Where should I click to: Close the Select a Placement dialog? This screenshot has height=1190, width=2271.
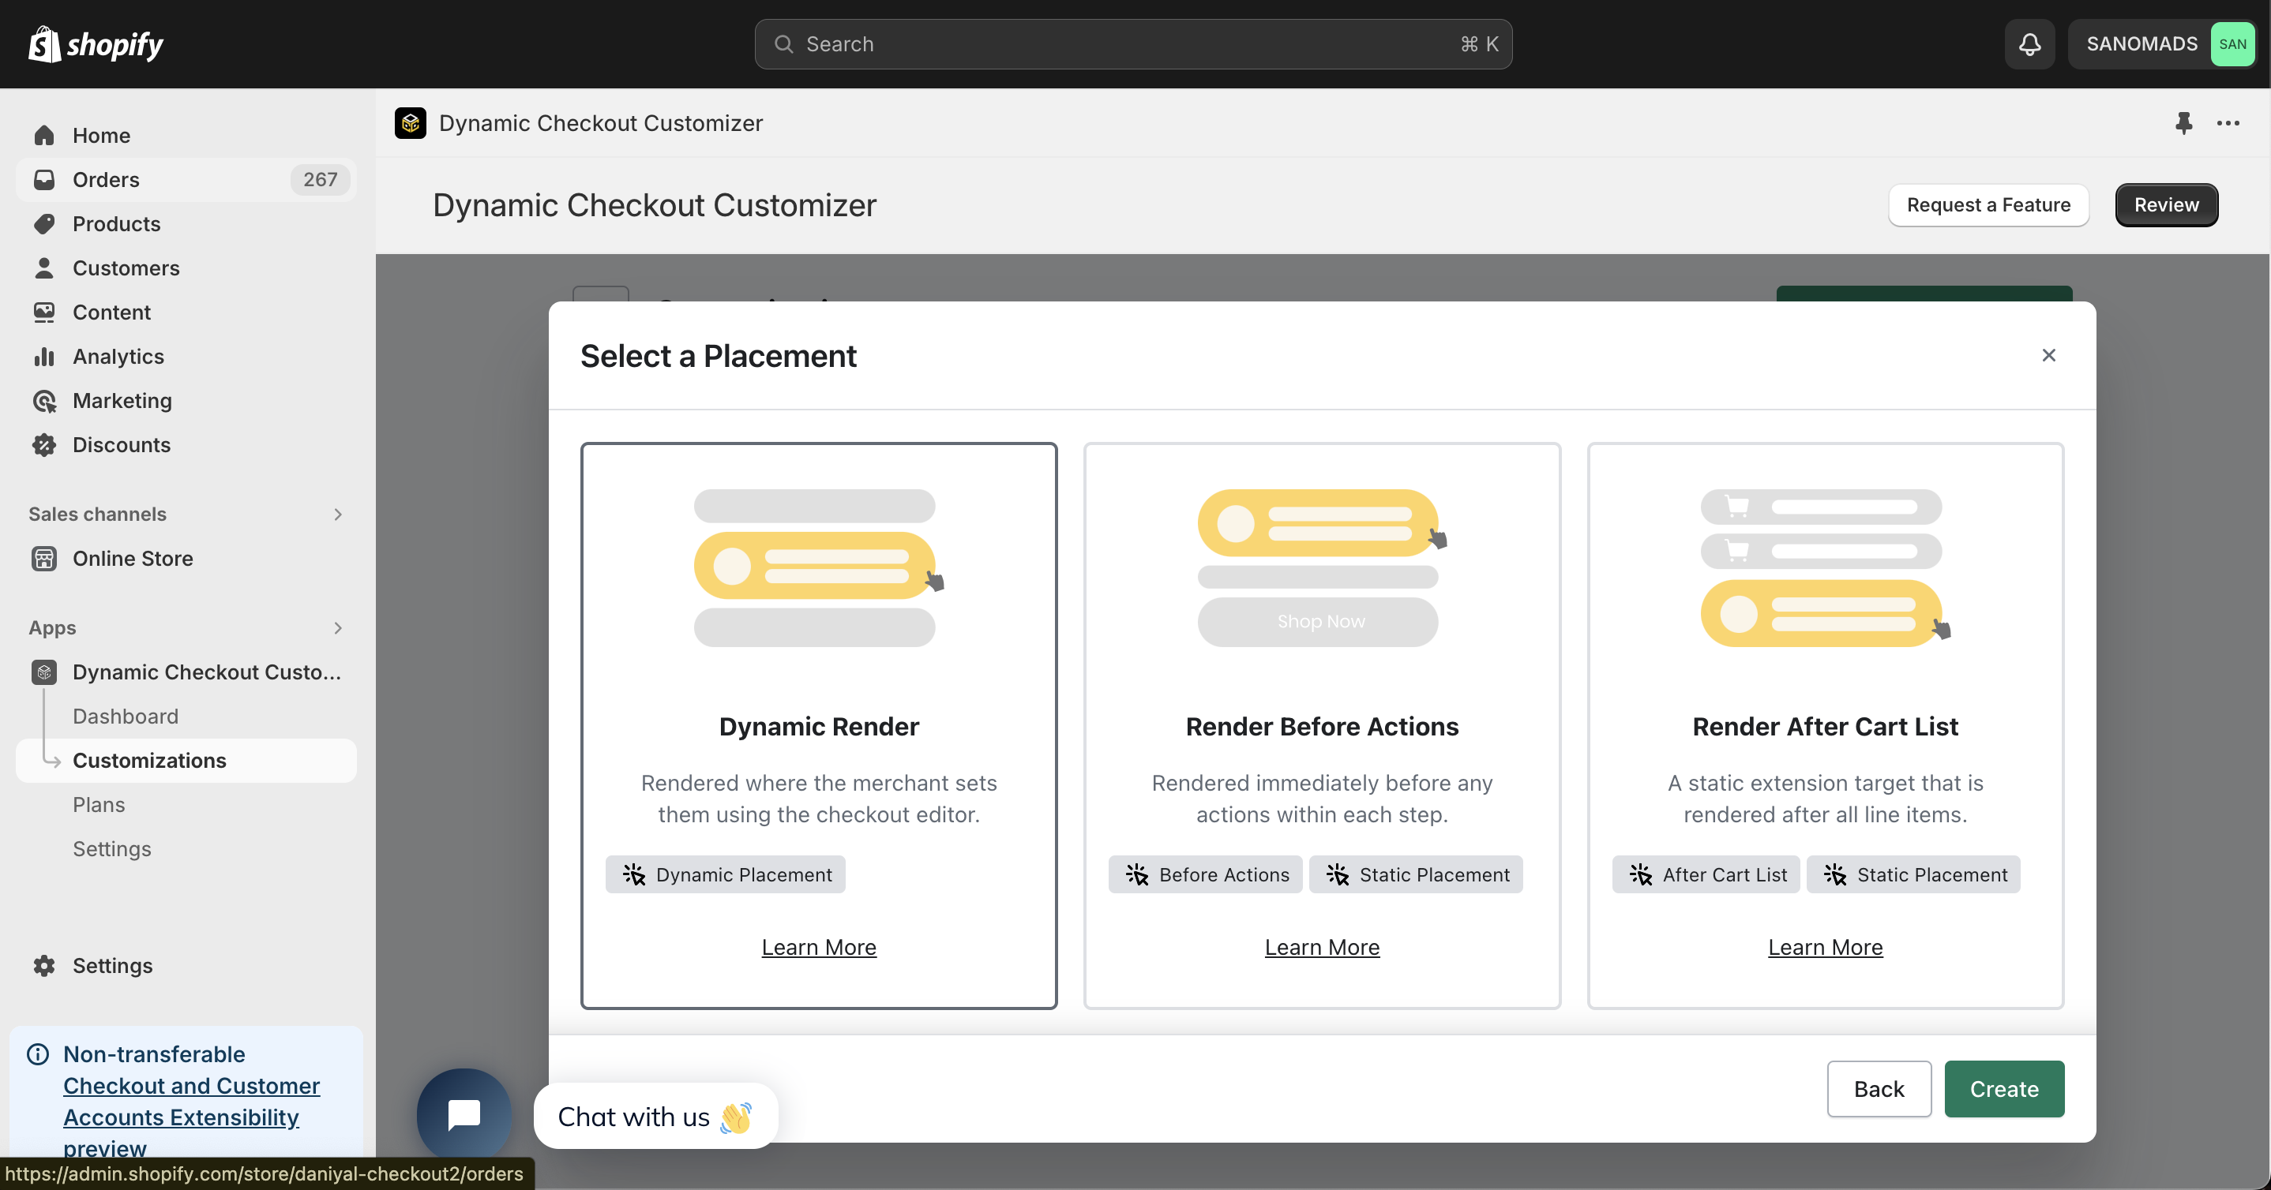[x=2048, y=355]
